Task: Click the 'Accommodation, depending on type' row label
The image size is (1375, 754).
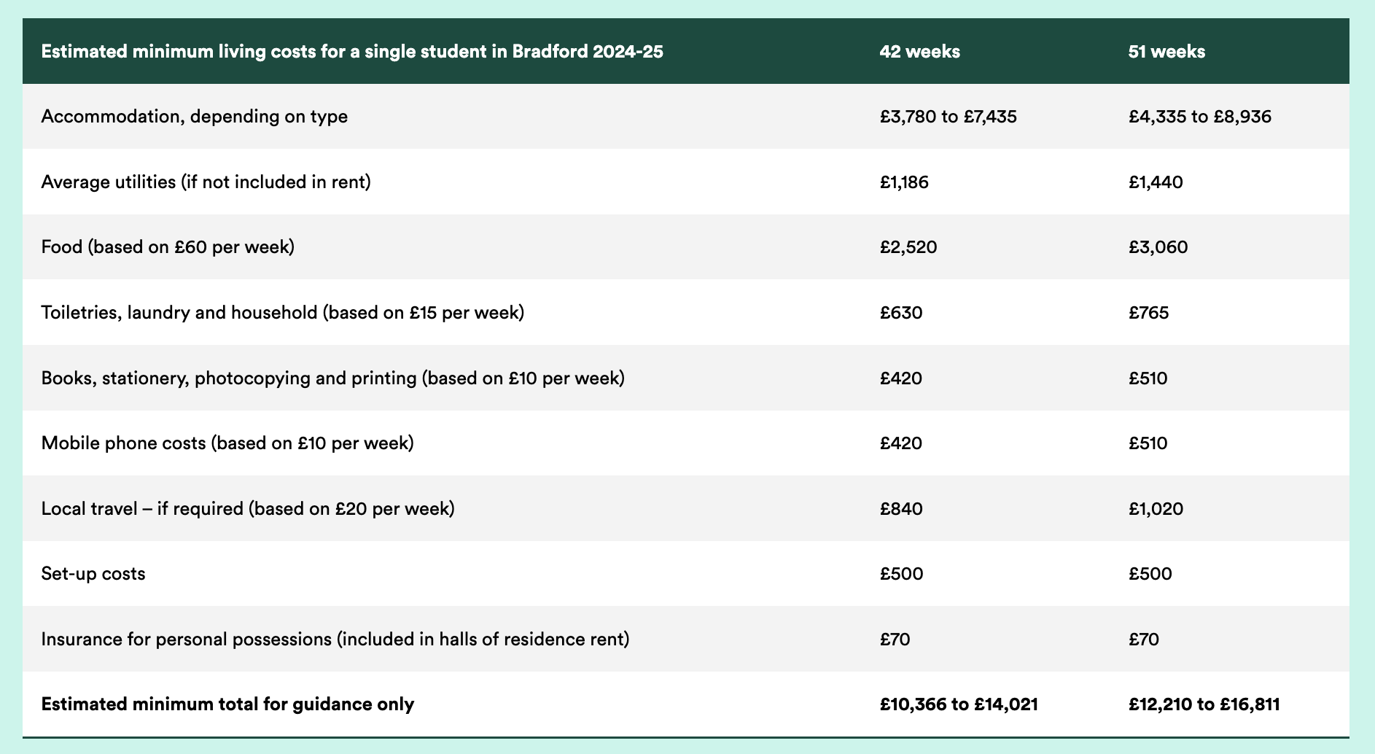Action: pos(195,117)
